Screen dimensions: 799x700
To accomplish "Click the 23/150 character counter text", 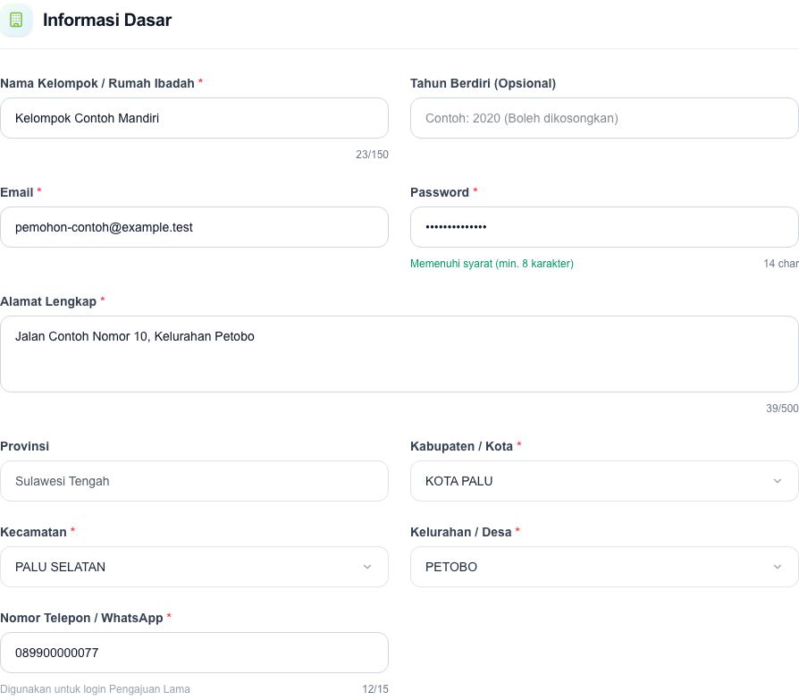I will [372, 155].
